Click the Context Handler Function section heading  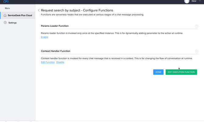[x=56, y=51]
